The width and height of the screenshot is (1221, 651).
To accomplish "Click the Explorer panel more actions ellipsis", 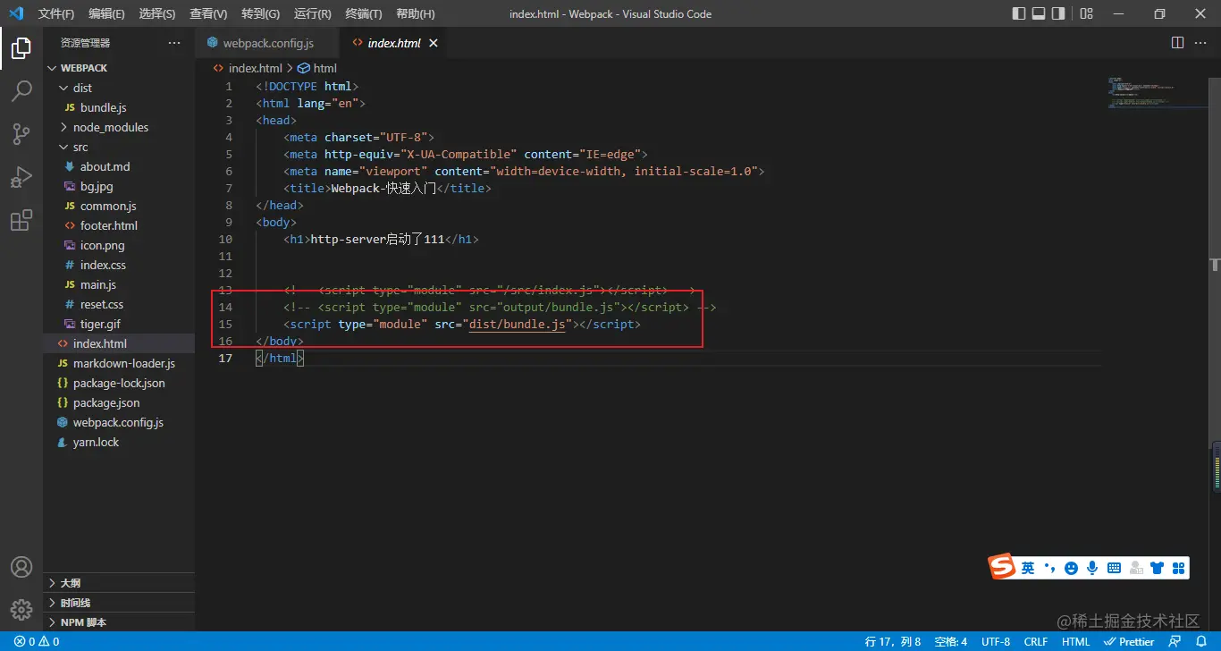I will (x=174, y=43).
